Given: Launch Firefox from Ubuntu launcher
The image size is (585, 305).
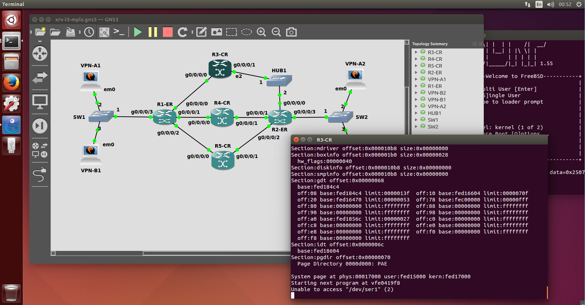Looking at the screenshot, I should [x=11, y=83].
